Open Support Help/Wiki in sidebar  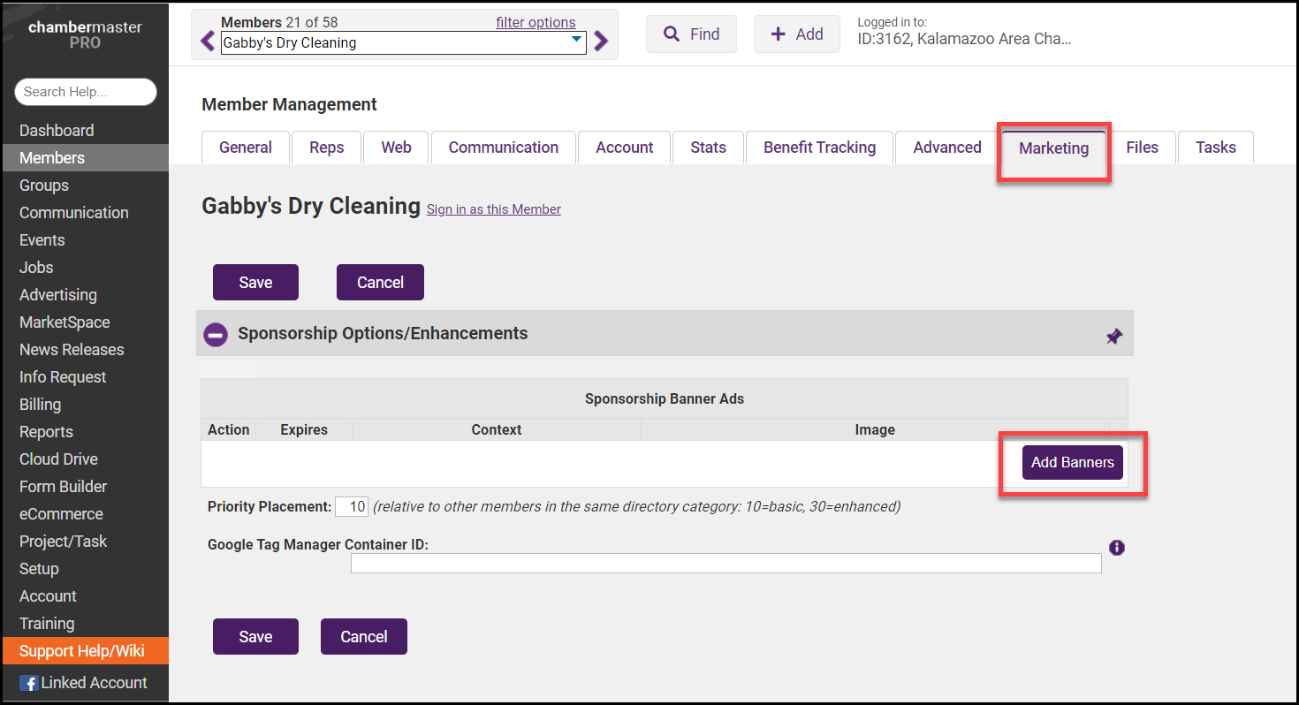81,651
